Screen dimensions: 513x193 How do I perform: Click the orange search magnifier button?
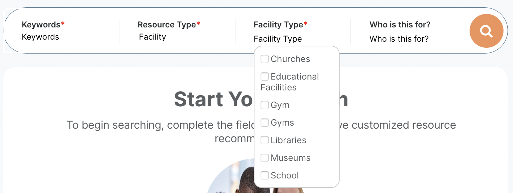pos(486,31)
